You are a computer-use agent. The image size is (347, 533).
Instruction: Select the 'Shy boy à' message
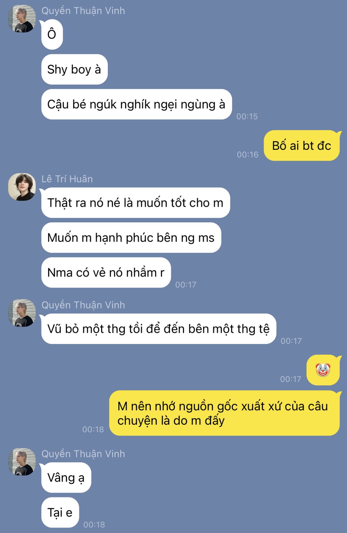74,69
